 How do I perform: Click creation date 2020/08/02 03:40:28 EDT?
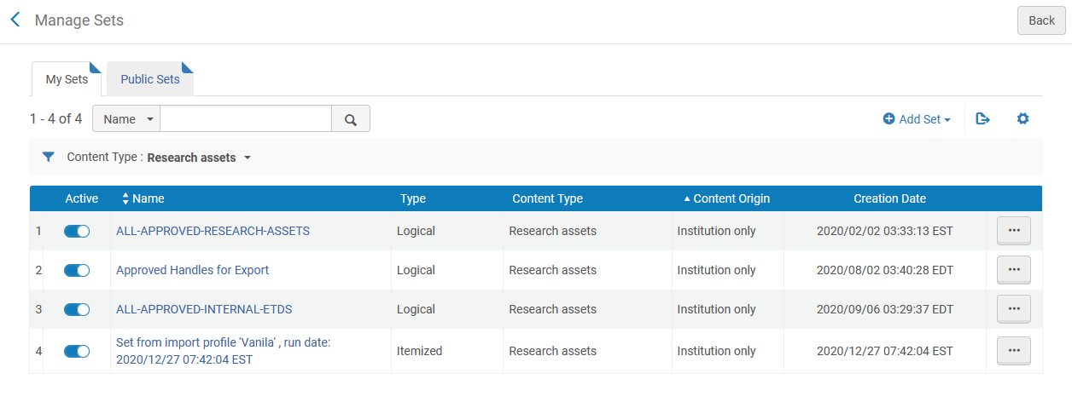coord(884,270)
